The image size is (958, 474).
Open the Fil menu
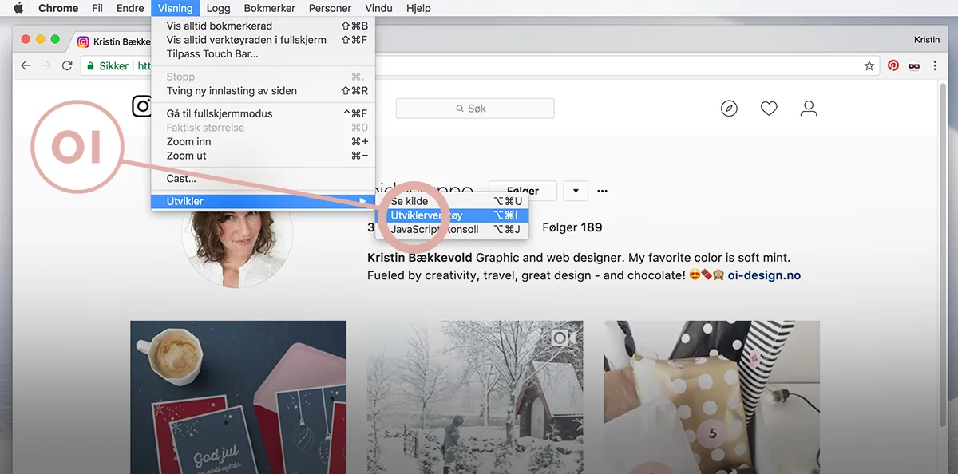97,8
